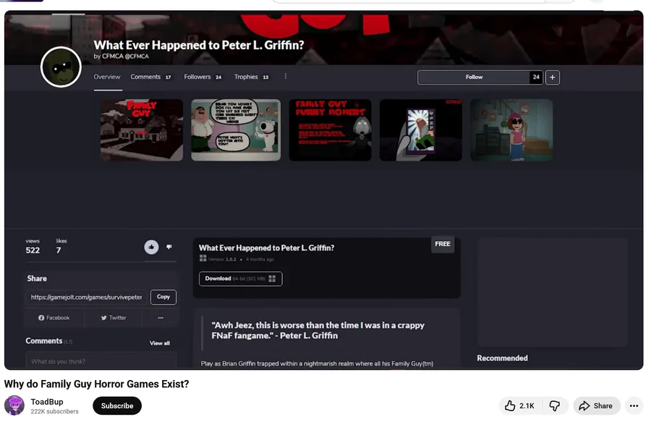Click the gamejolt share URL field
The image size is (651, 422).
coord(86,297)
